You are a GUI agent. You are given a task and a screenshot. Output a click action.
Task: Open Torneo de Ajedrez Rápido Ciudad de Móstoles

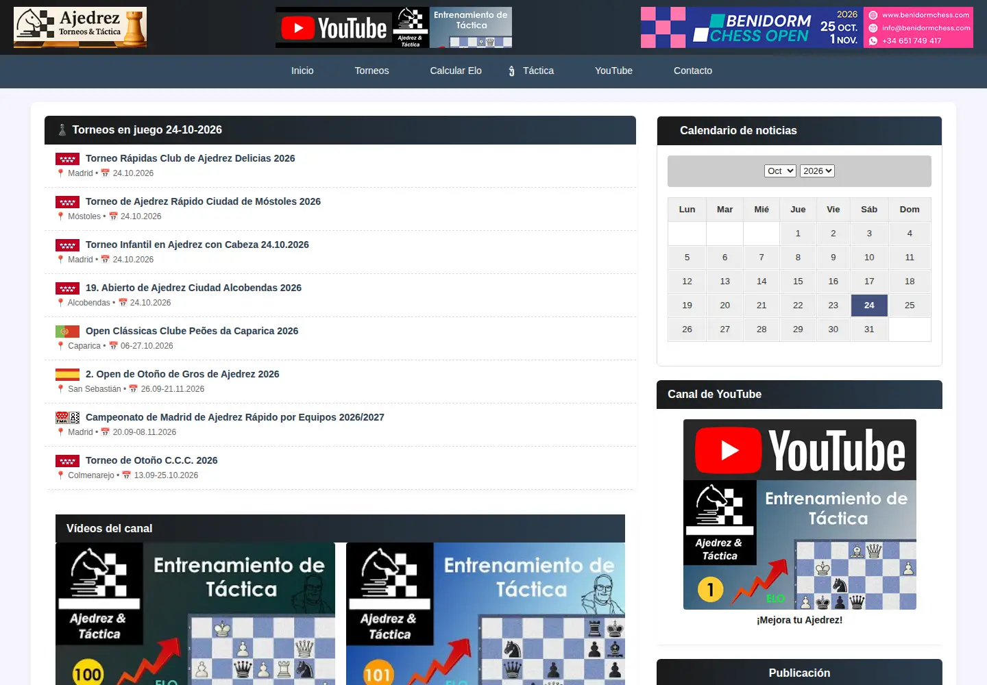[x=203, y=201]
